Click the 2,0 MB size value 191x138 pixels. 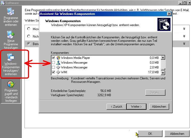(154, 67)
